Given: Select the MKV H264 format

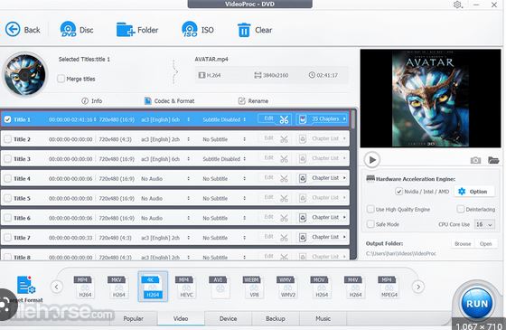Looking at the screenshot, I should [118, 287].
